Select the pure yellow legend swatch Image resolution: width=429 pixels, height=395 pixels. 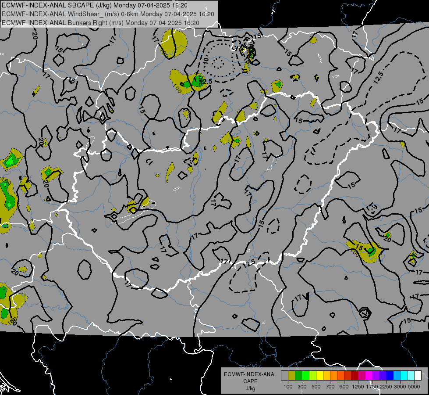pyautogui.click(x=319, y=376)
